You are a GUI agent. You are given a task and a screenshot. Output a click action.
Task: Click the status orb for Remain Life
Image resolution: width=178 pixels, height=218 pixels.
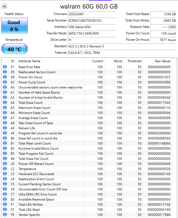(5, 128)
